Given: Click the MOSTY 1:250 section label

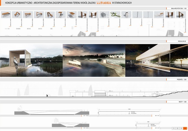Looking at the screenshot, I should [183, 102].
